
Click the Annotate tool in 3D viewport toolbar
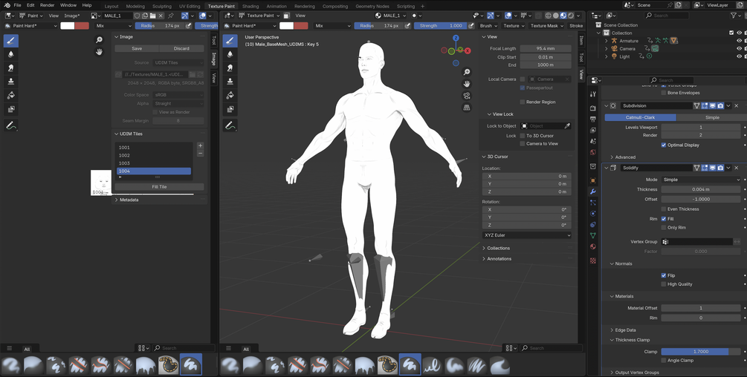(230, 125)
